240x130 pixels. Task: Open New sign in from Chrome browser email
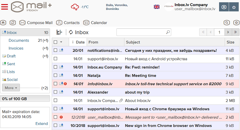click(168, 126)
